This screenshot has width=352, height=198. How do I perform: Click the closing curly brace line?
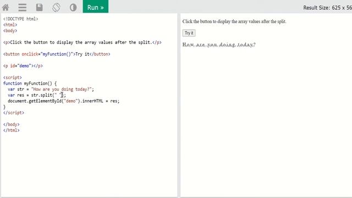click(x=4, y=107)
